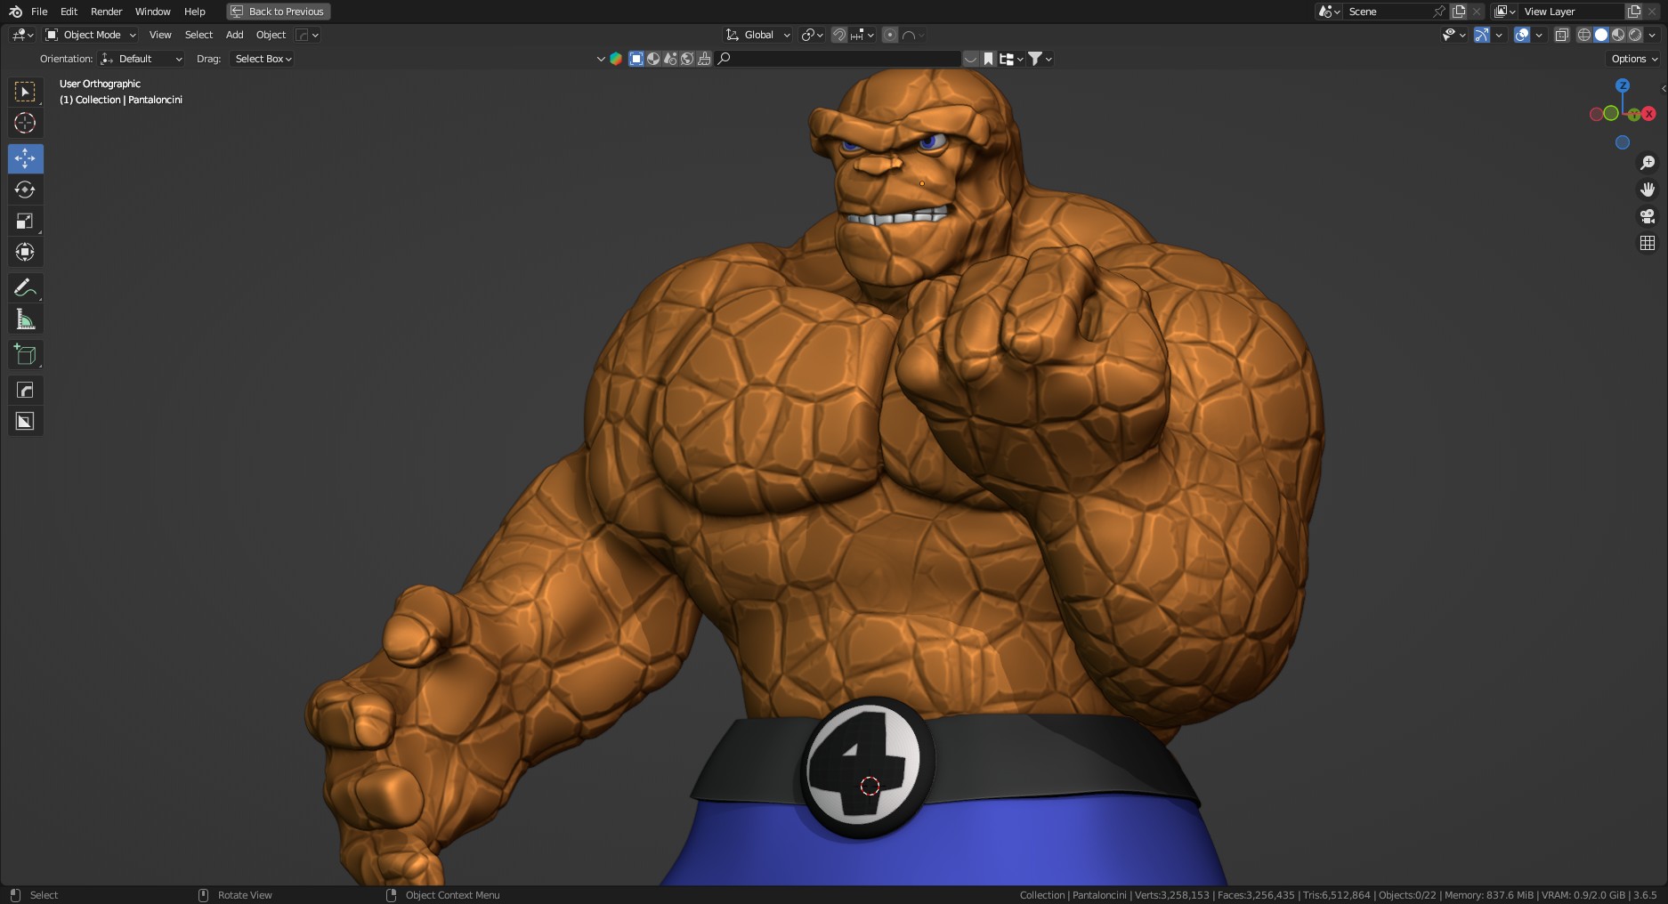
Task: Open the Edit menu
Action: click(69, 12)
